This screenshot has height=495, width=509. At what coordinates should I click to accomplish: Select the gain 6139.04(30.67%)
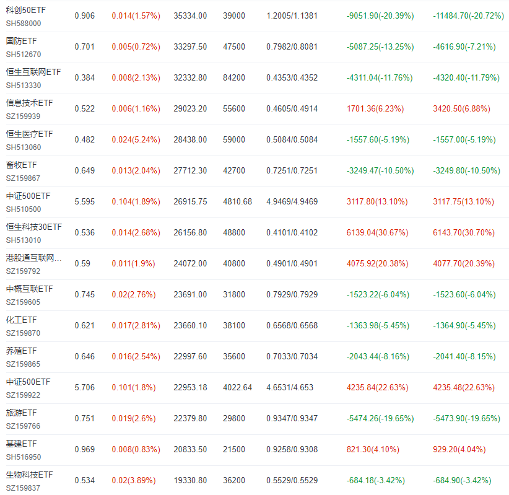tap(377, 232)
